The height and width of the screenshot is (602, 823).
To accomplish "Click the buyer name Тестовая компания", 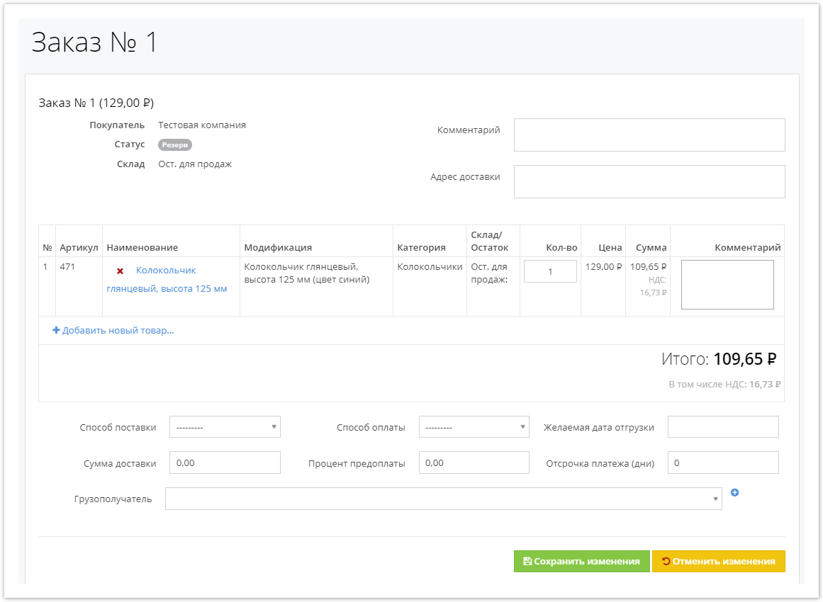I will (x=202, y=125).
